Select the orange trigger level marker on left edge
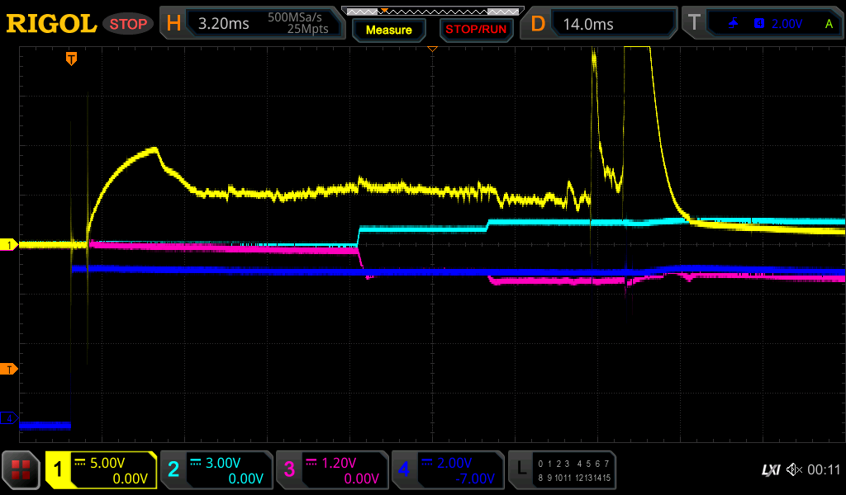 pyautogui.click(x=9, y=369)
